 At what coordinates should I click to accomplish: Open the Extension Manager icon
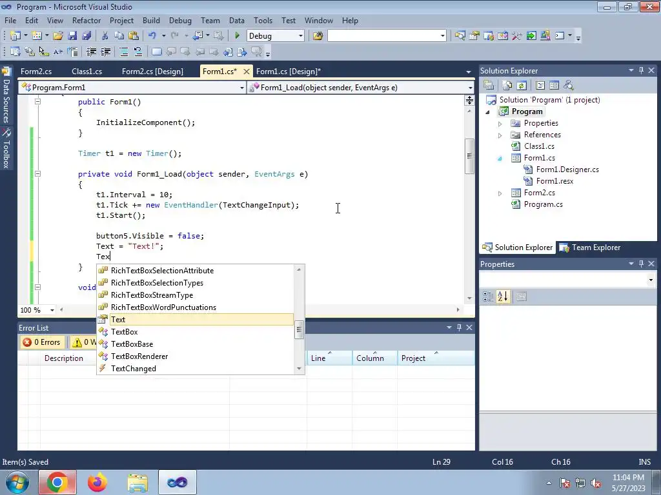coord(545,36)
